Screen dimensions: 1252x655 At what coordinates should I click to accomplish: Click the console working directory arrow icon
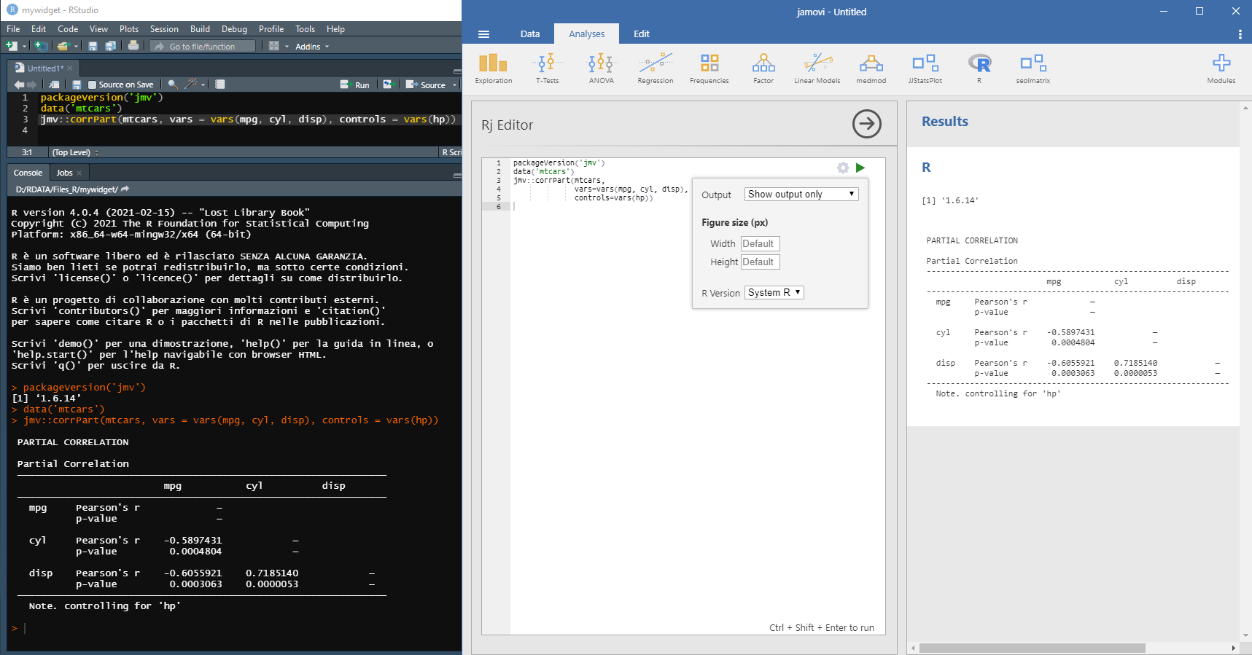click(x=125, y=189)
